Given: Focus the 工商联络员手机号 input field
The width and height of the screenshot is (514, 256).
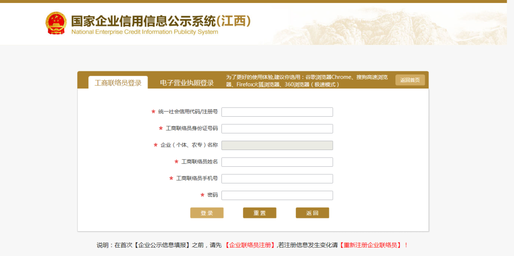Looking at the screenshot, I should click(x=277, y=179).
